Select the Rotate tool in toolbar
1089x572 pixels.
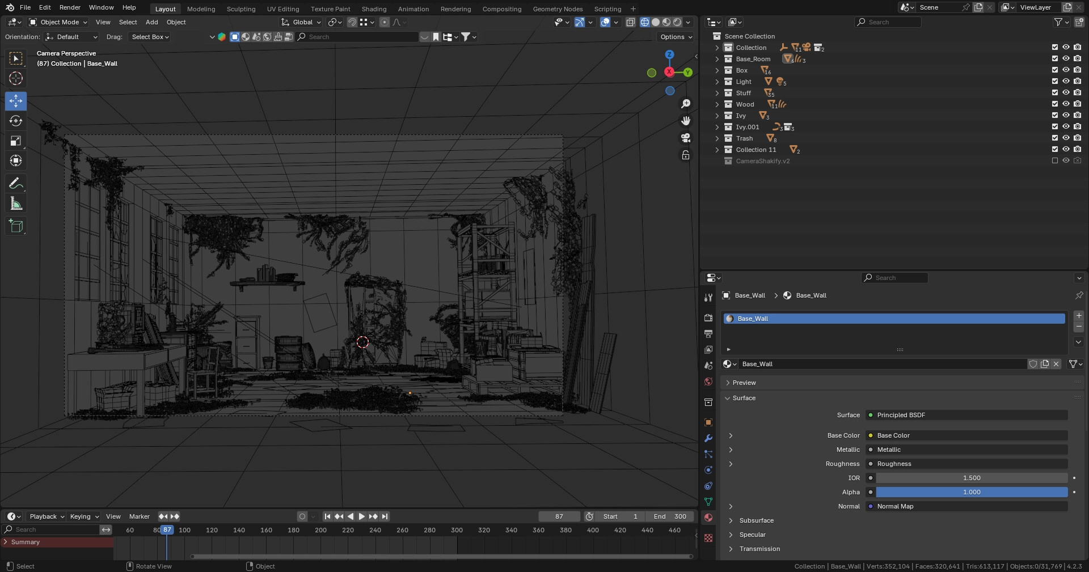(16, 121)
